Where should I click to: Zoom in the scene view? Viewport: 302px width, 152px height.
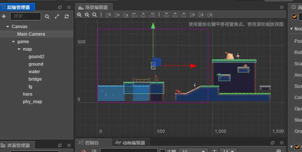point(79,15)
